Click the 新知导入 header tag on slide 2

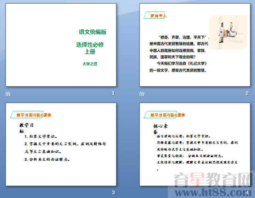[155, 16]
